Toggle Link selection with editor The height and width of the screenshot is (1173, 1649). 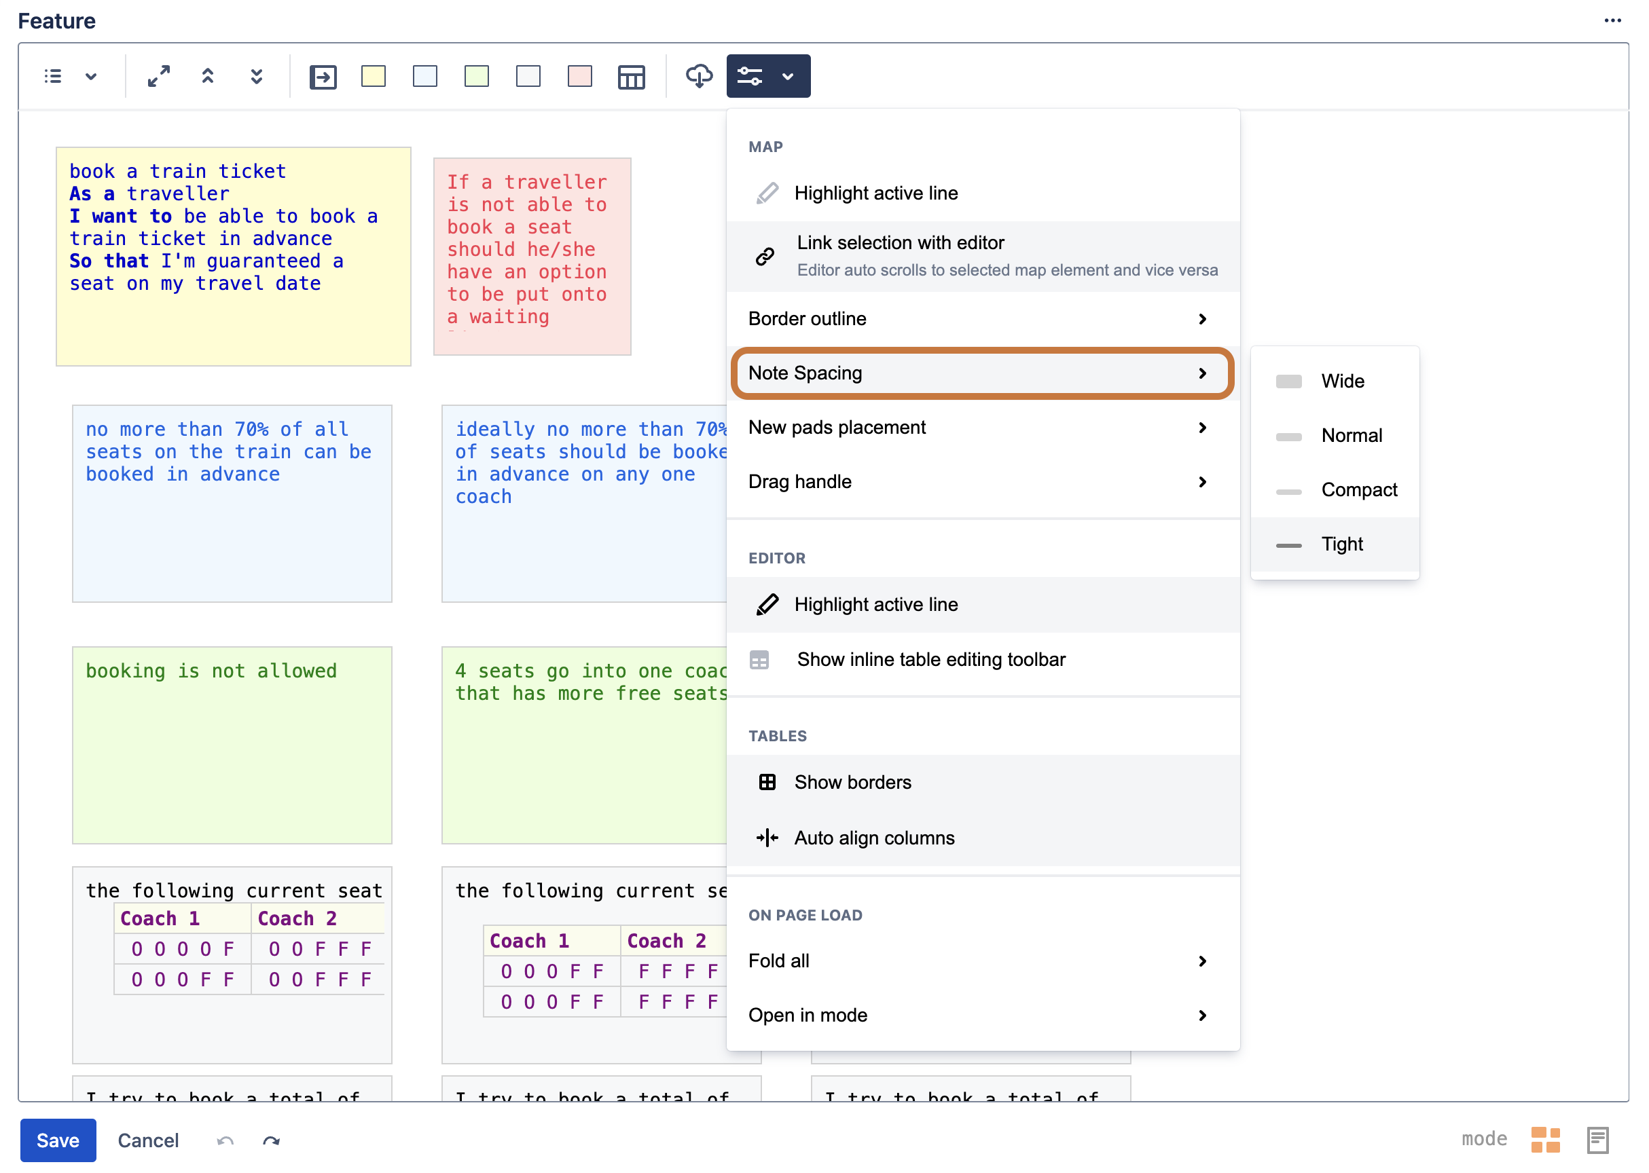(983, 257)
